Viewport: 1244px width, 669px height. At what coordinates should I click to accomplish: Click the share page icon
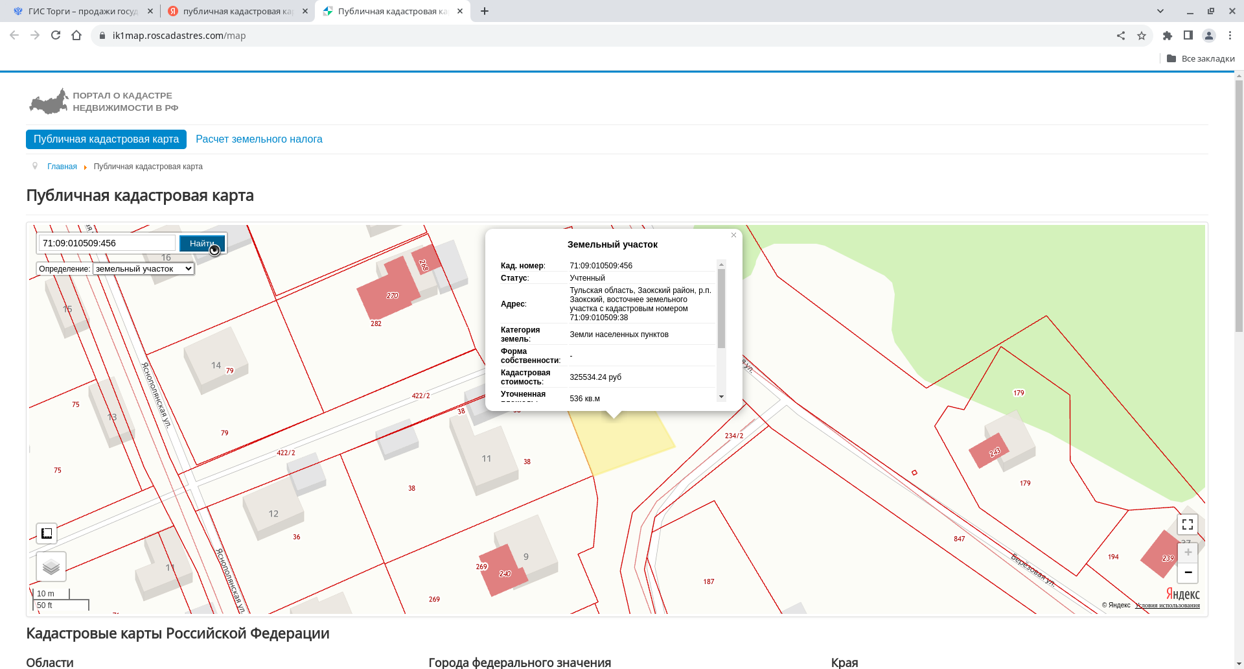(1121, 36)
